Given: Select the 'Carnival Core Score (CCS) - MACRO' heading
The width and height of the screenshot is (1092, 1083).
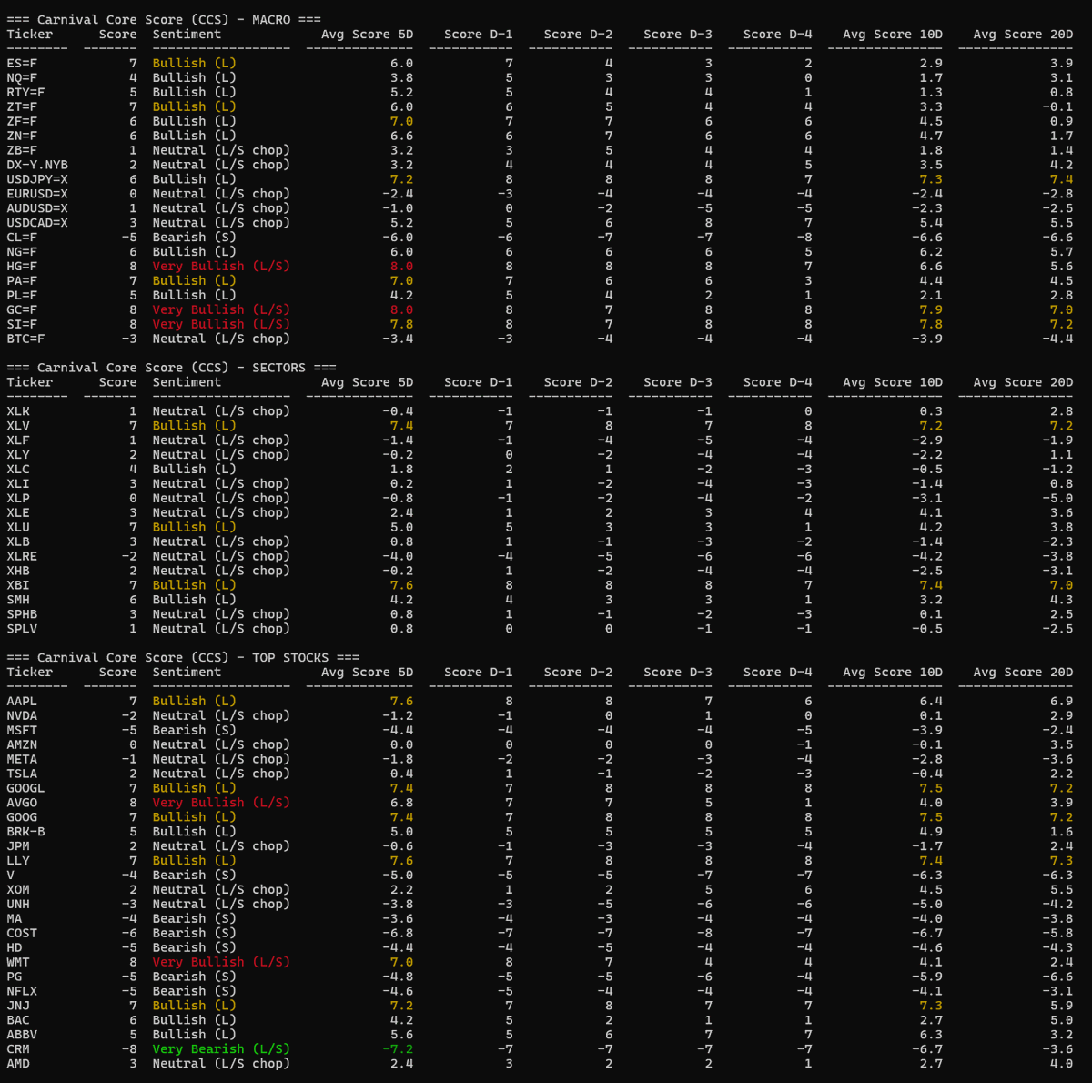Looking at the screenshot, I should (164, 20).
